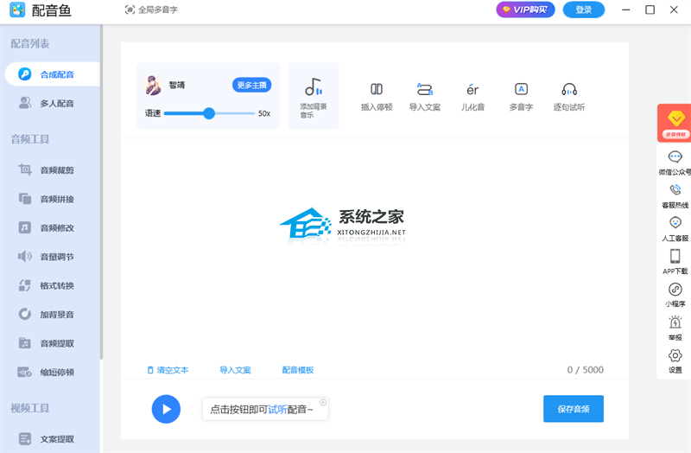Click the 儿化音 ér icon
Viewport: 691px width, 453px height.
point(472,90)
